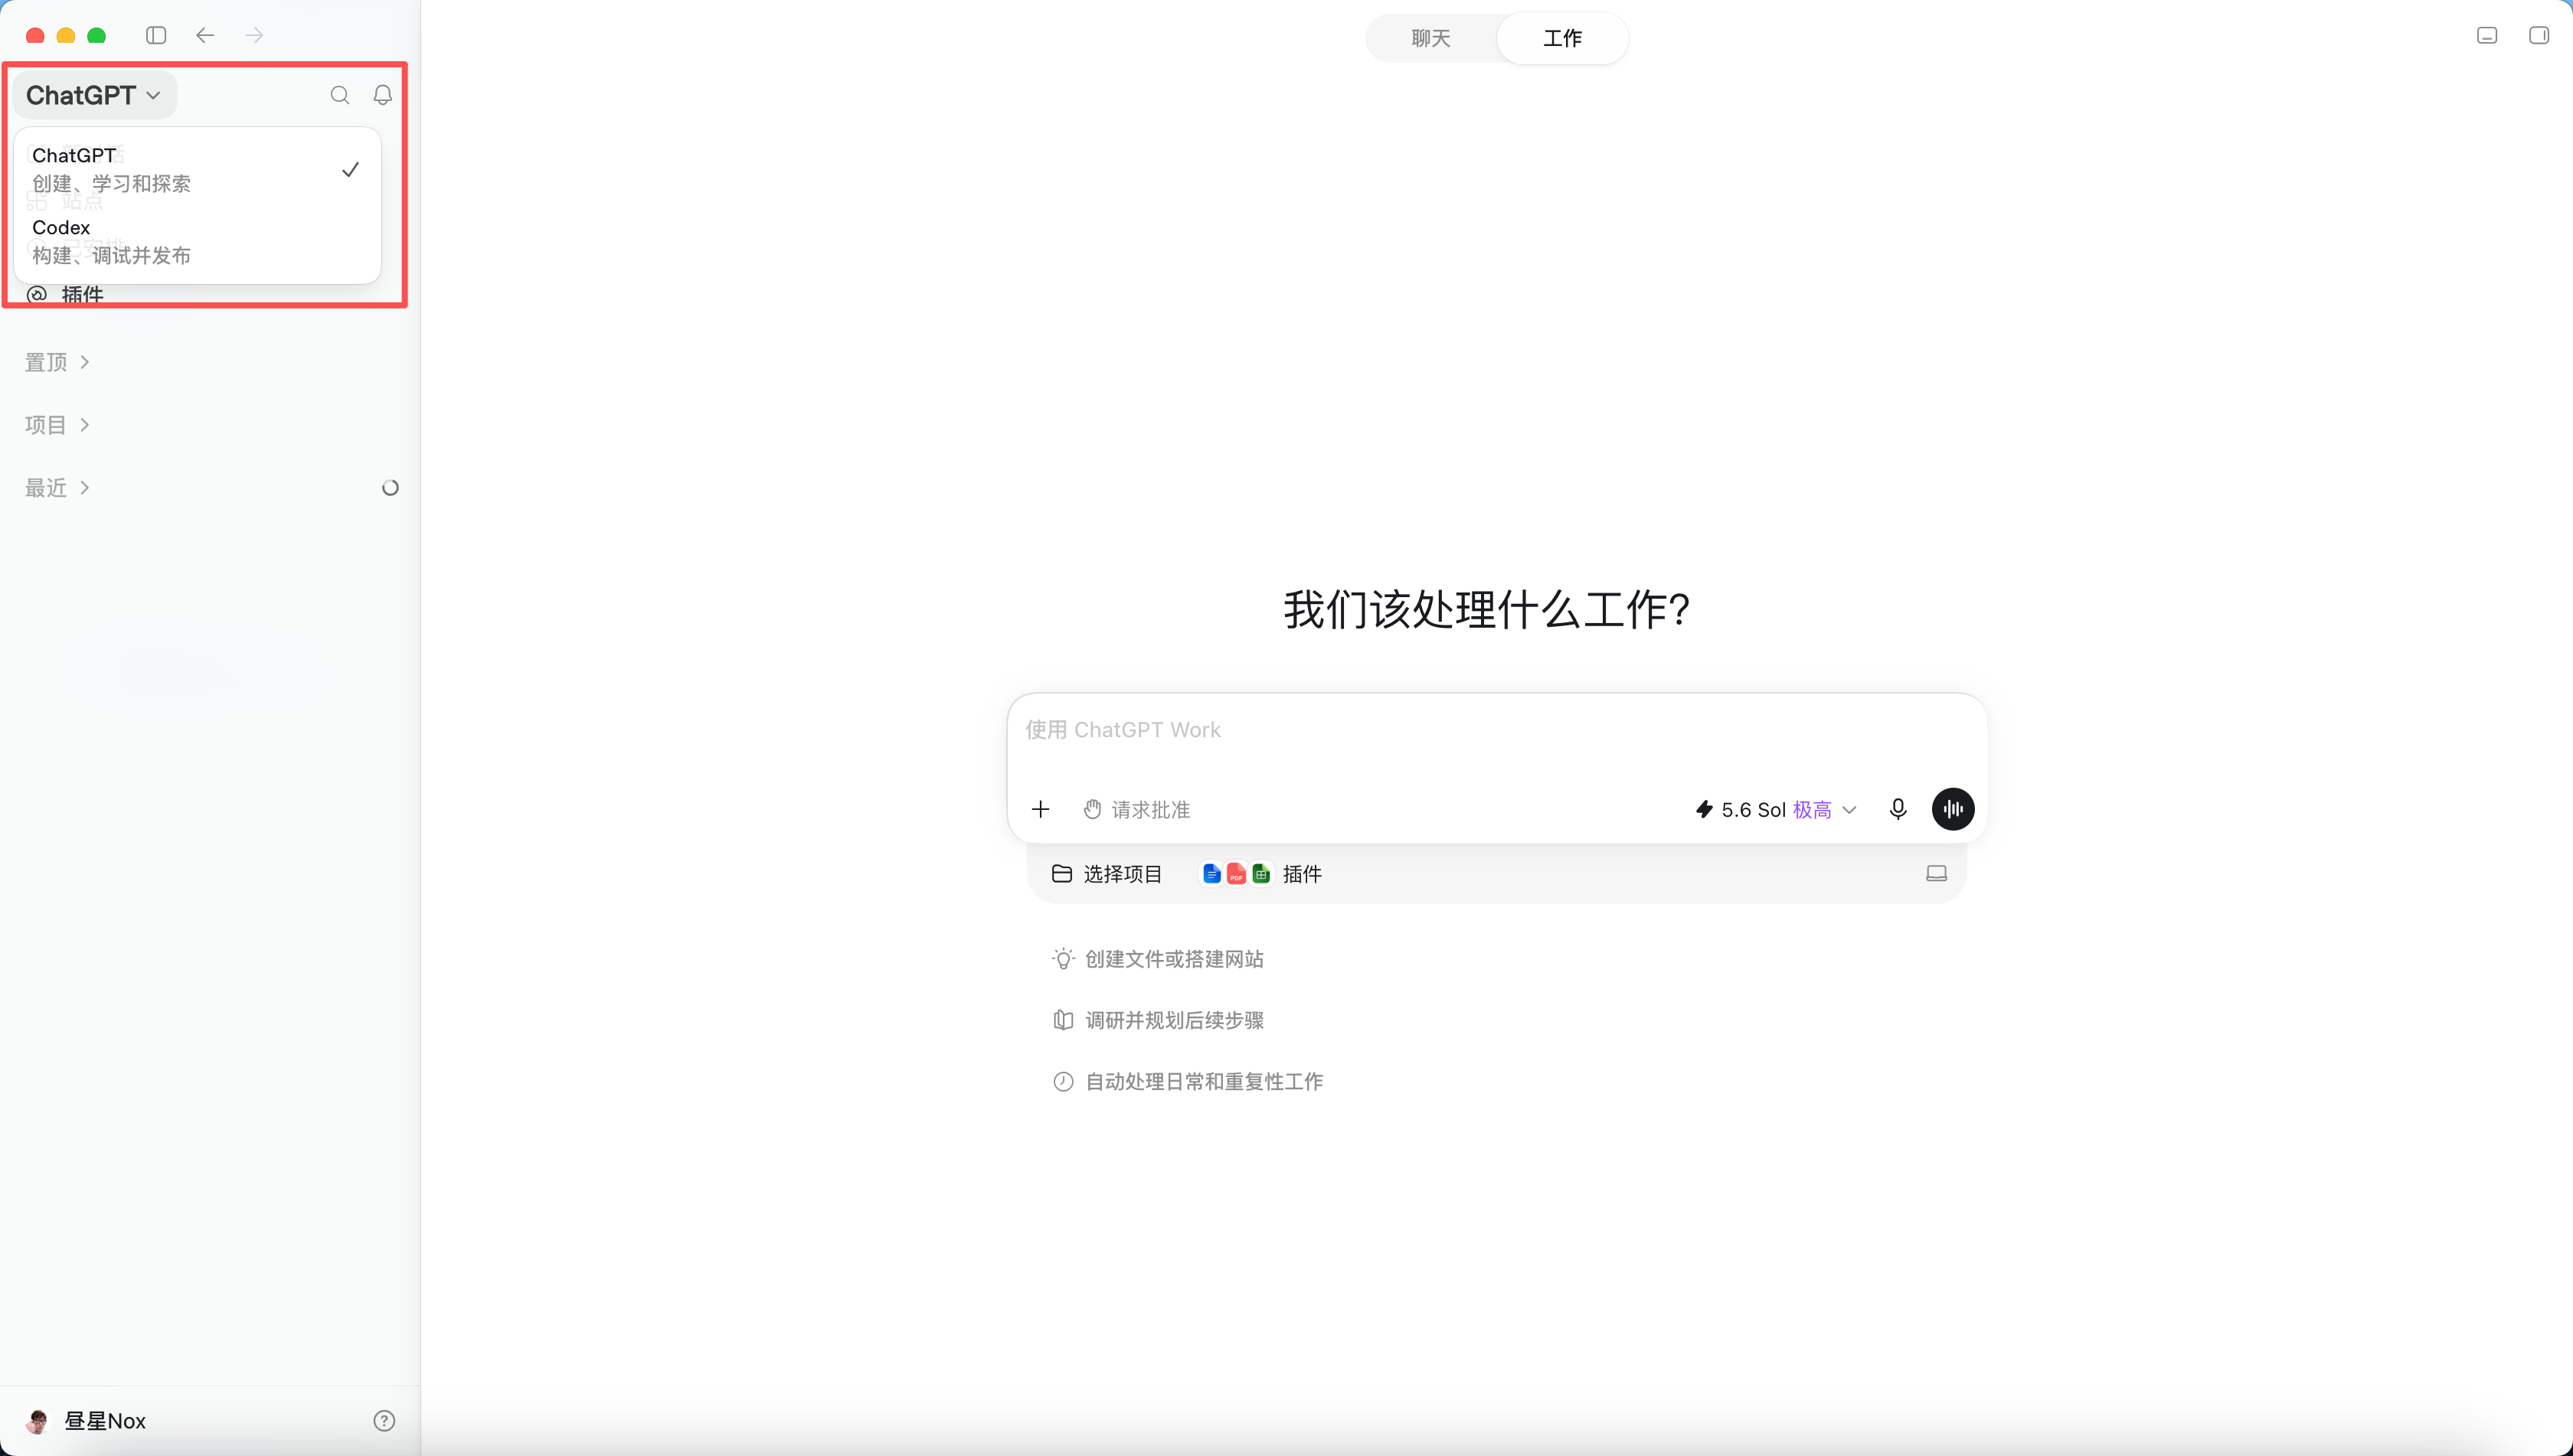Start voice mode waveform button

pyautogui.click(x=1953, y=809)
